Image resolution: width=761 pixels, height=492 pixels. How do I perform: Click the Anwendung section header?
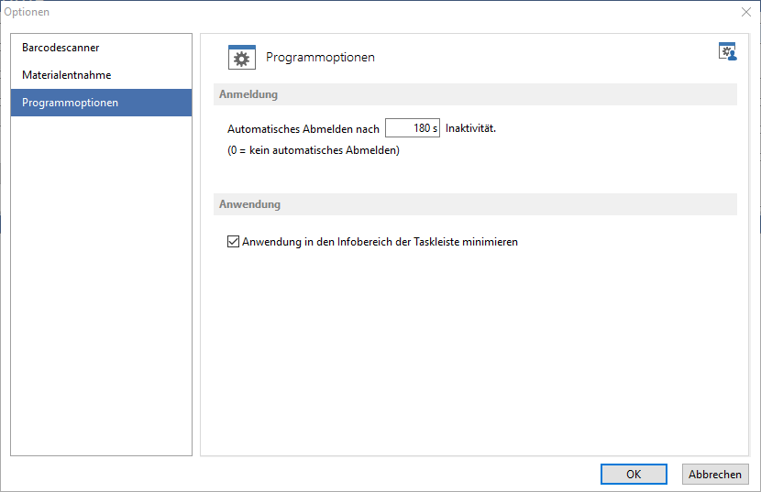[475, 204]
